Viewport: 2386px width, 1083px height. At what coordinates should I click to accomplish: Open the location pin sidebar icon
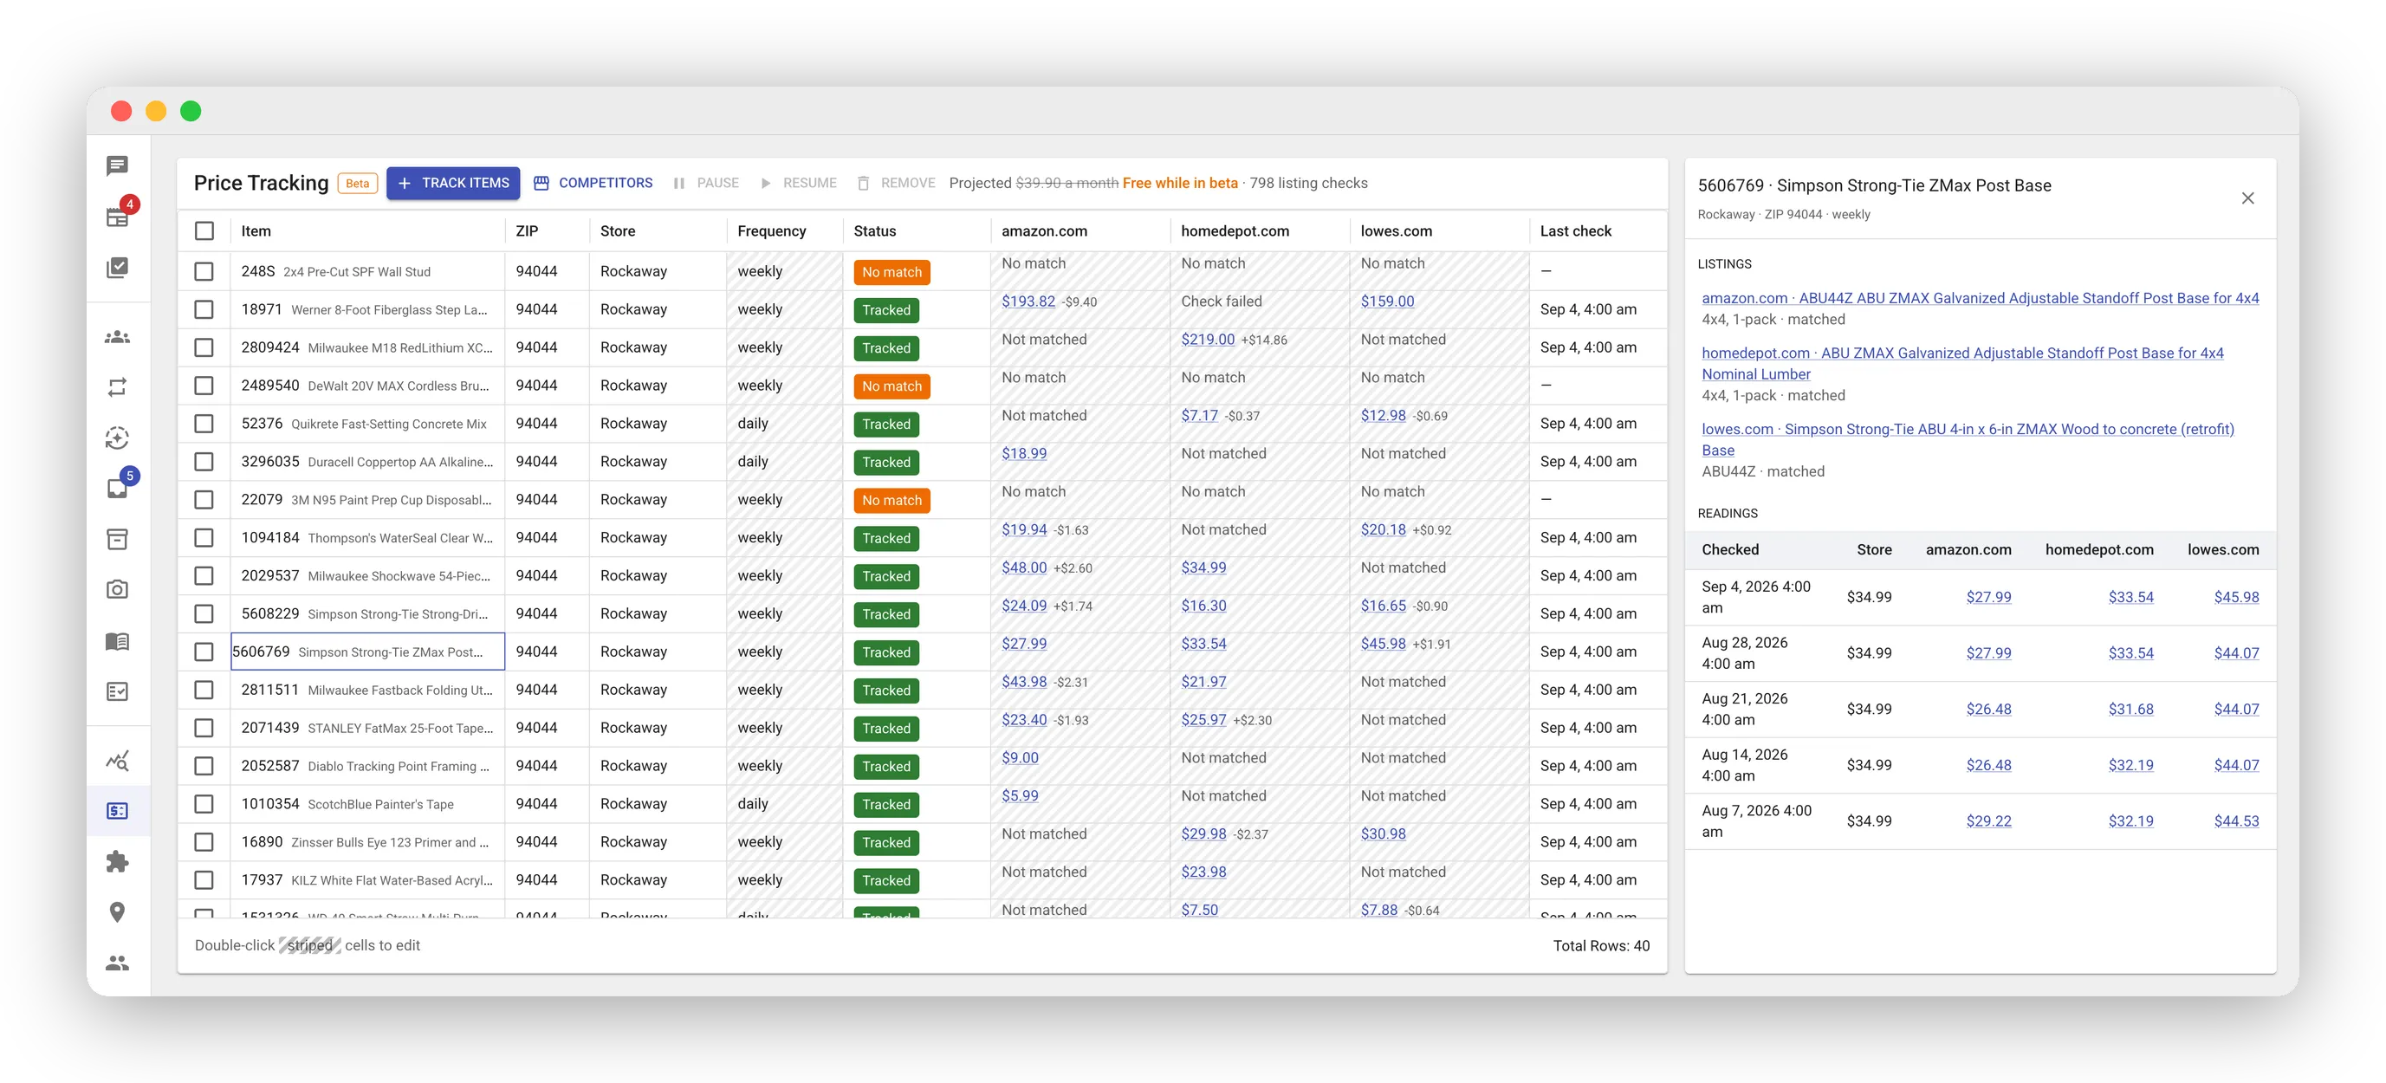click(x=117, y=912)
